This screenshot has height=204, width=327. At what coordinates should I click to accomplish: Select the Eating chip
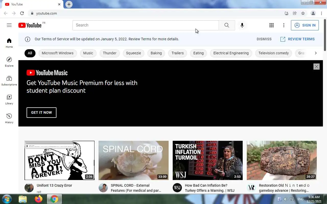(198, 53)
